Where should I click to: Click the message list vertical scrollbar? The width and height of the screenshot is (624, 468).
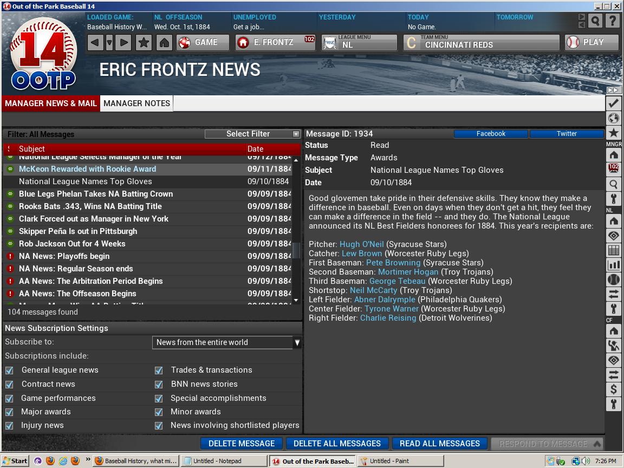[x=296, y=227]
